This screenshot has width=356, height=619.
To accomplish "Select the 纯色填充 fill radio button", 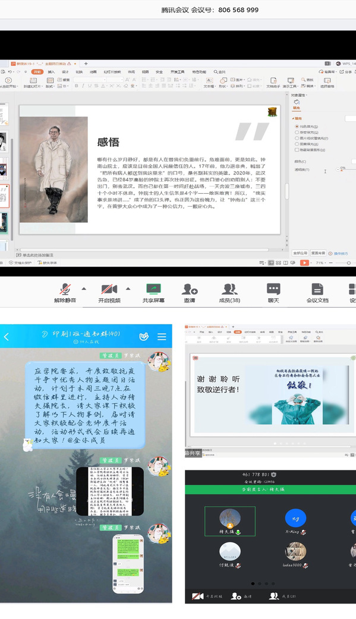I will [297, 127].
